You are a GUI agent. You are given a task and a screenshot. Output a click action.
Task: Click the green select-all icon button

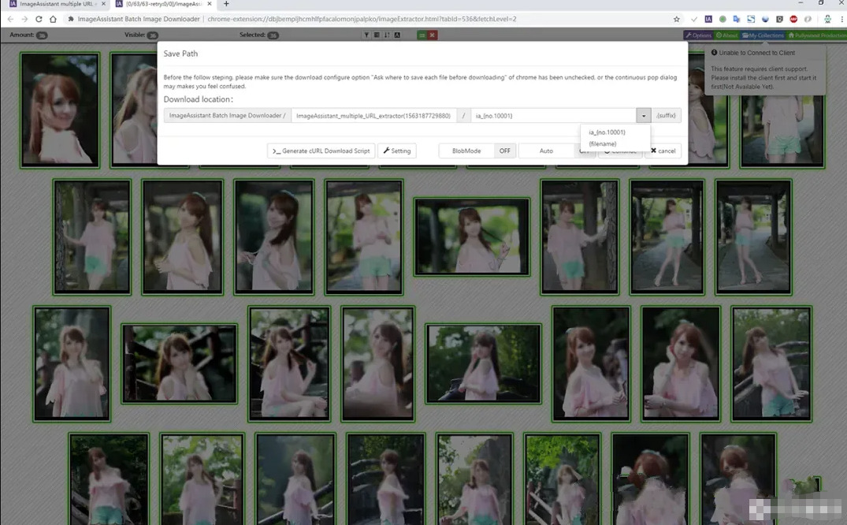point(422,35)
